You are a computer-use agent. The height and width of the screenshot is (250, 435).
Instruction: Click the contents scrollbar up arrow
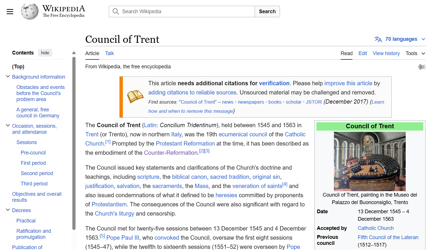(74, 53)
